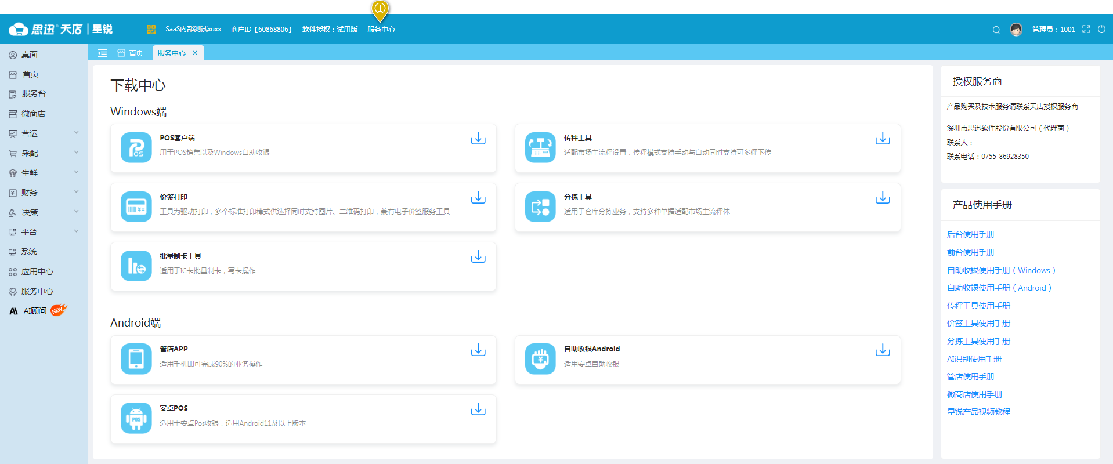Screen dimensions: 1113x464
Task: Click the power logout icon
Action: click(x=1101, y=29)
